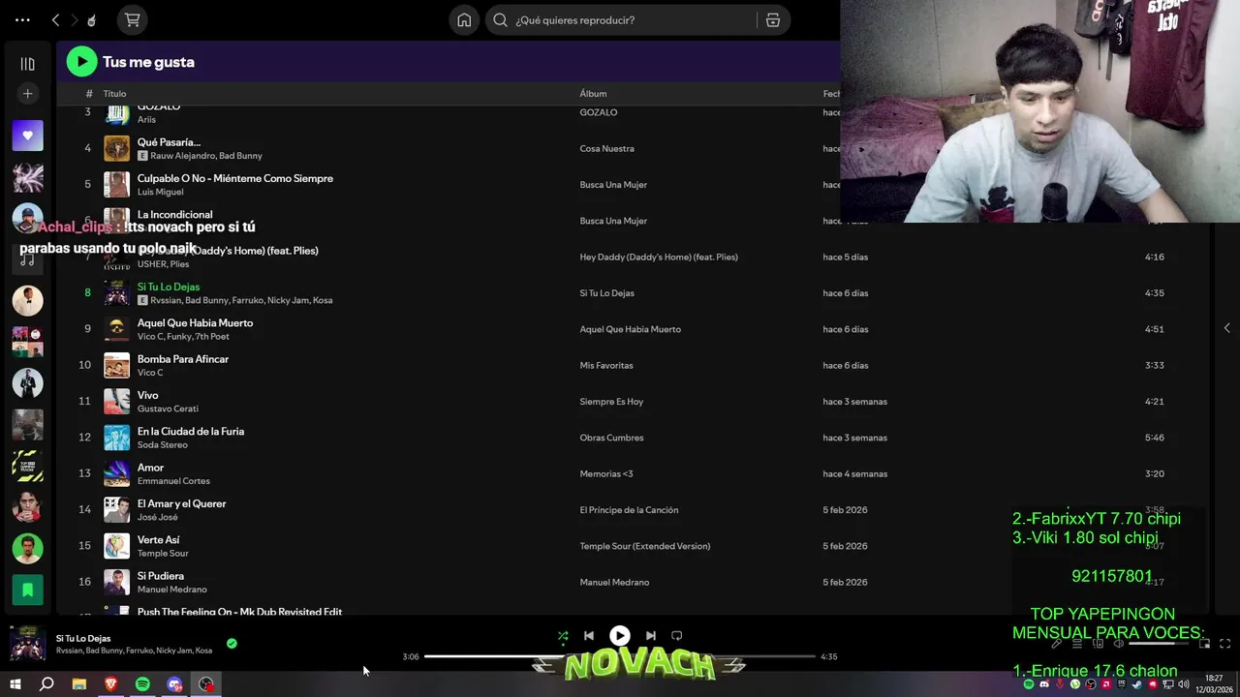
Task: Click uTorrent icon in system tray
Action: [x=1075, y=684]
